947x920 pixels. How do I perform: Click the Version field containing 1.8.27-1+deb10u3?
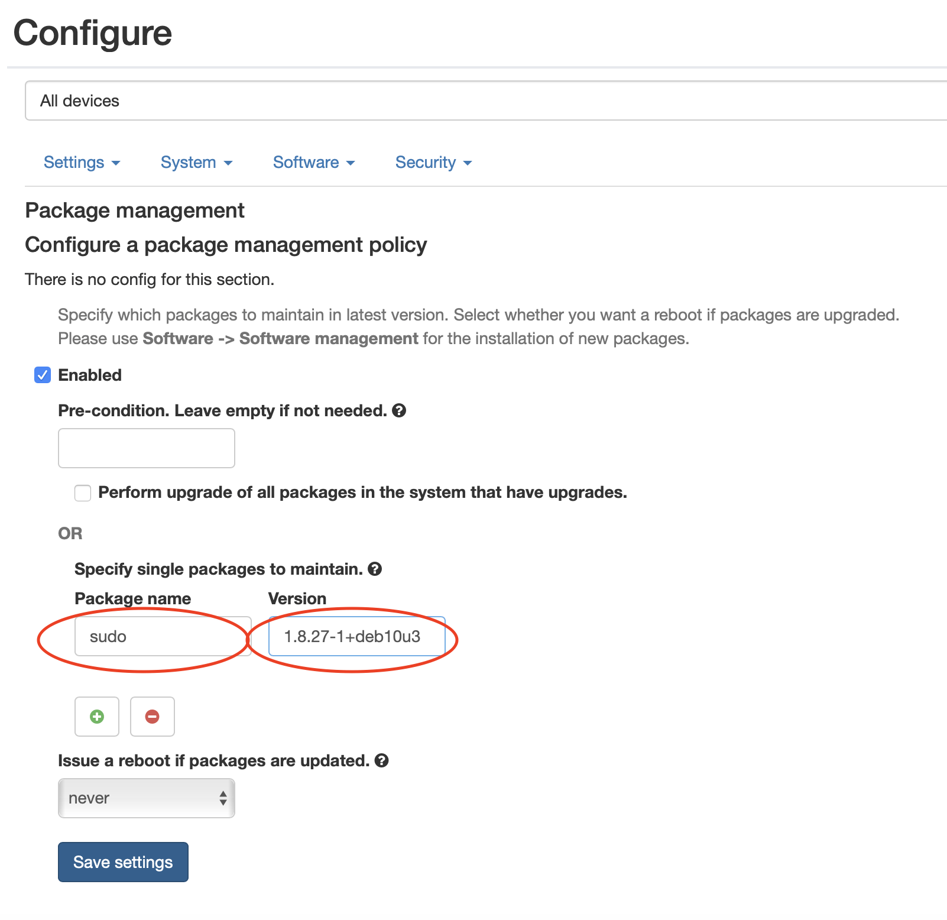pyautogui.click(x=356, y=636)
